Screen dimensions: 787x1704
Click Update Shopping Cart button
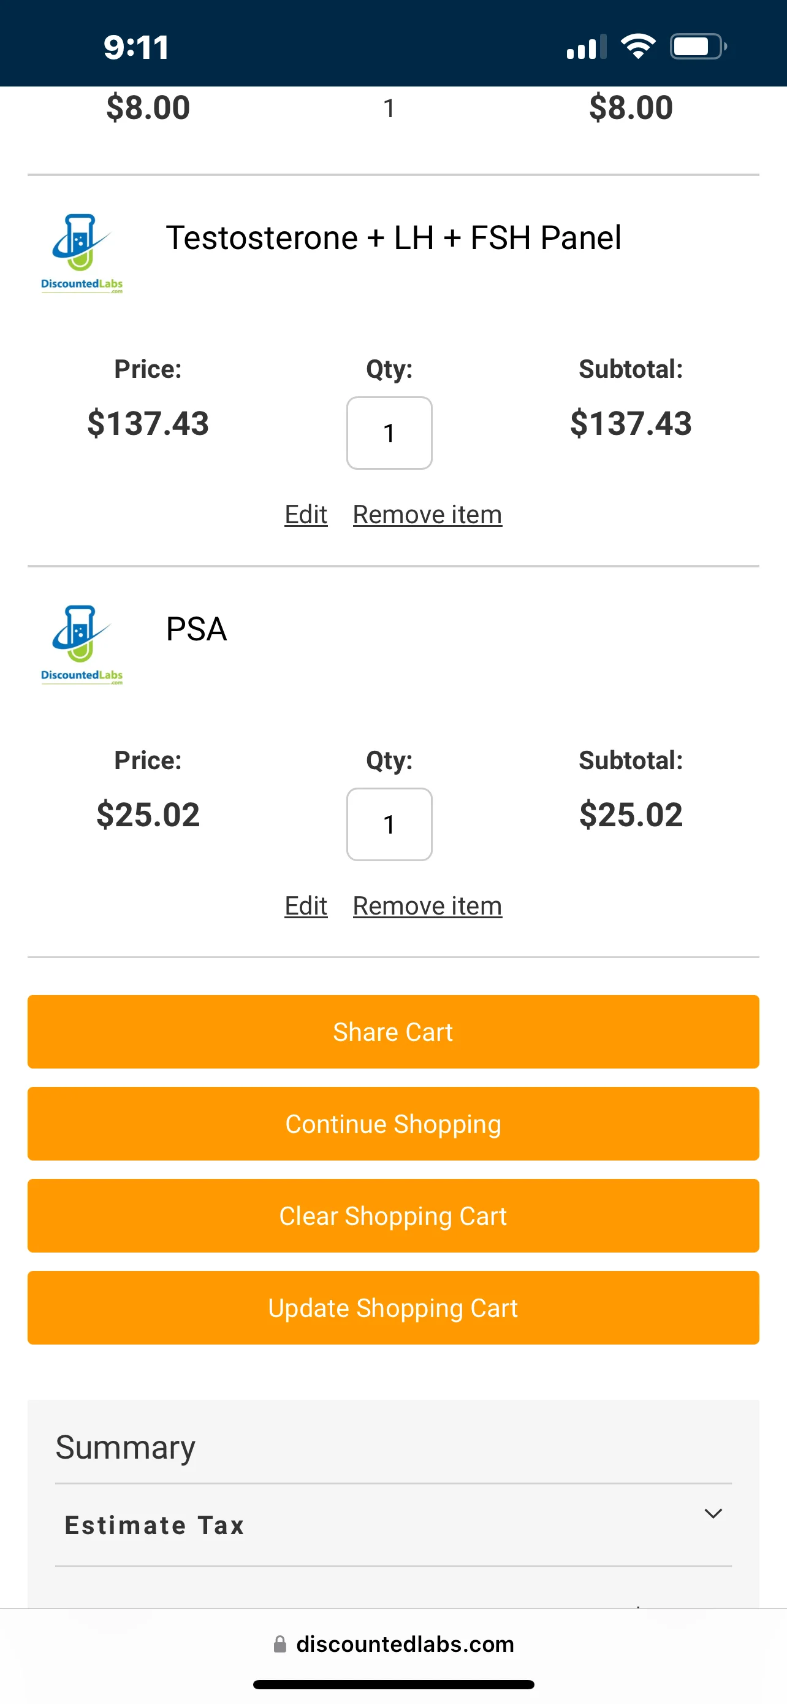[393, 1308]
